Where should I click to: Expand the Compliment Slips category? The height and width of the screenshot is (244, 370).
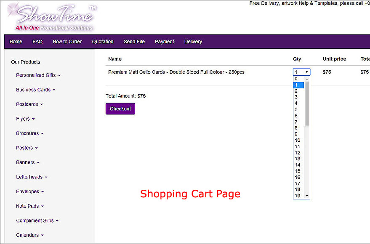37,221
